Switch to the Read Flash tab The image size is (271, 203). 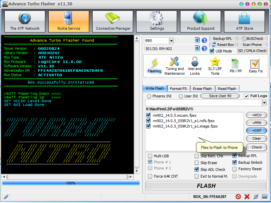[x=227, y=89]
